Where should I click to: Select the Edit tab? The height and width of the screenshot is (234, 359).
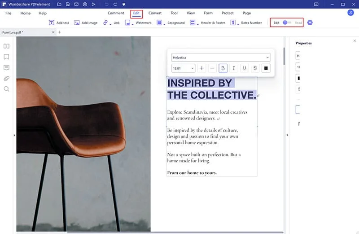pyautogui.click(x=136, y=13)
